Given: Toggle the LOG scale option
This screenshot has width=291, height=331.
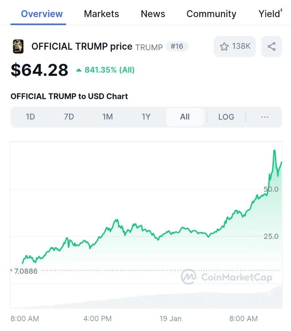Looking at the screenshot, I should pyautogui.click(x=226, y=117).
